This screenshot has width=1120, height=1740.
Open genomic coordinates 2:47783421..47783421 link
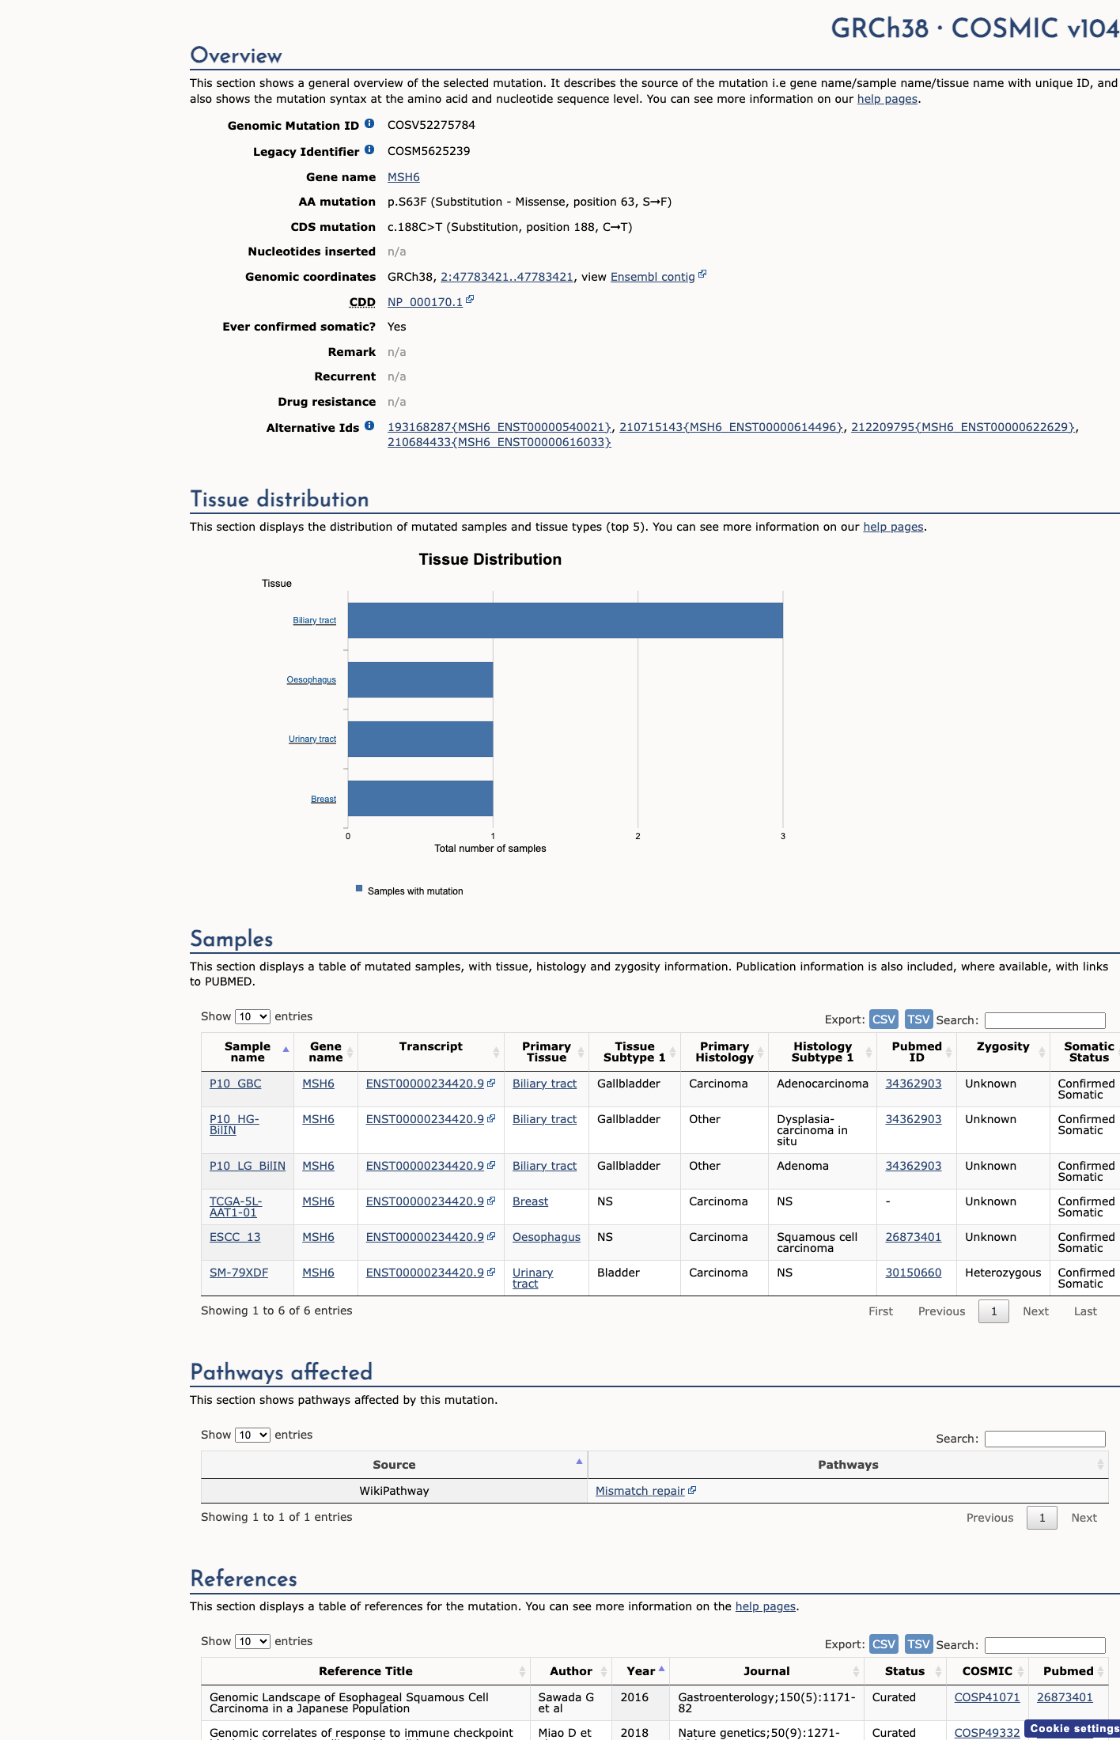pyautogui.click(x=507, y=277)
